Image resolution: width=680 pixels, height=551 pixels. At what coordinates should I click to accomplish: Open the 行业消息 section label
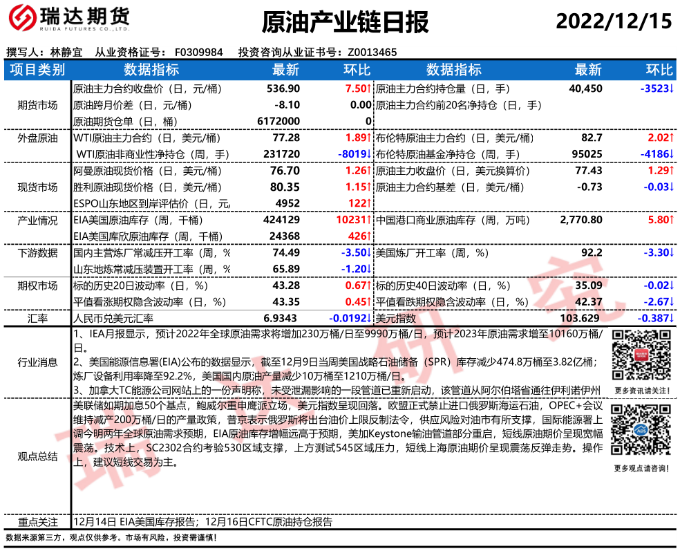(x=37, y=362)
